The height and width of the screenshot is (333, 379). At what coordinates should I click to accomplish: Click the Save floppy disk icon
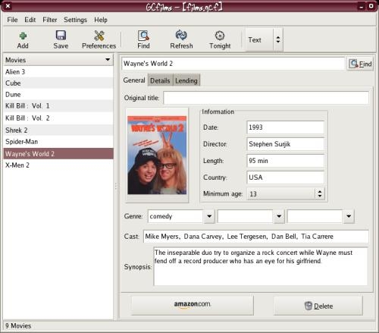click(61, 36)
